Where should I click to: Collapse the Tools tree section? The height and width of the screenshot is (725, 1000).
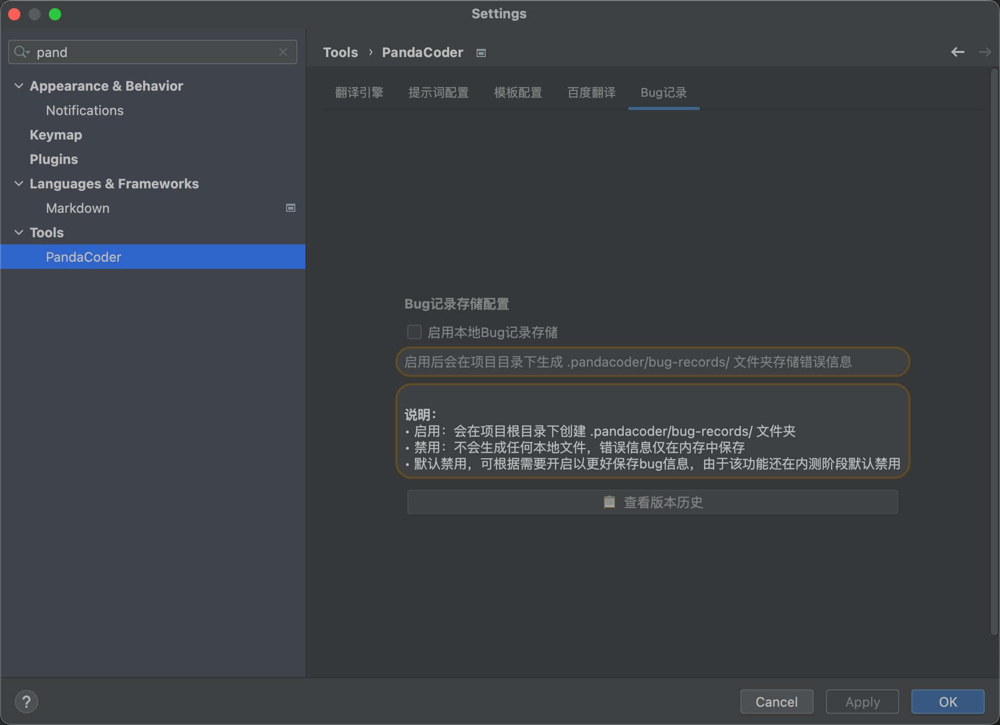point(19,232)
